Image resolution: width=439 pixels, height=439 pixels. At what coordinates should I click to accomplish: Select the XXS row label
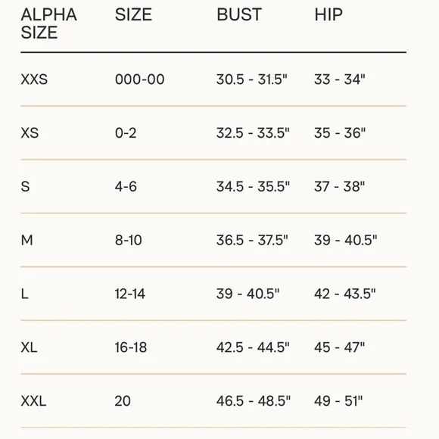(x=34, y=79)
